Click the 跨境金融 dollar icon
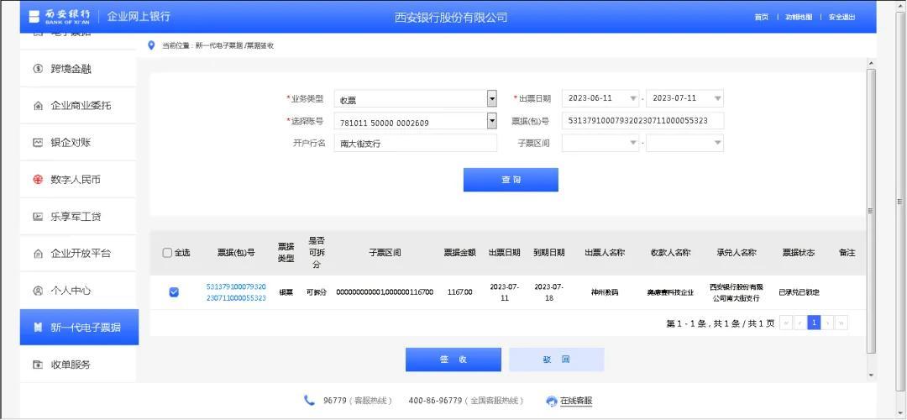The height and width of the screenshot is (420, 907). 38,69
